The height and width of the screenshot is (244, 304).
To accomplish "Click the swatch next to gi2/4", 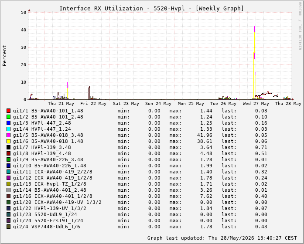I will pyautogui.click(x=8, y=227).
